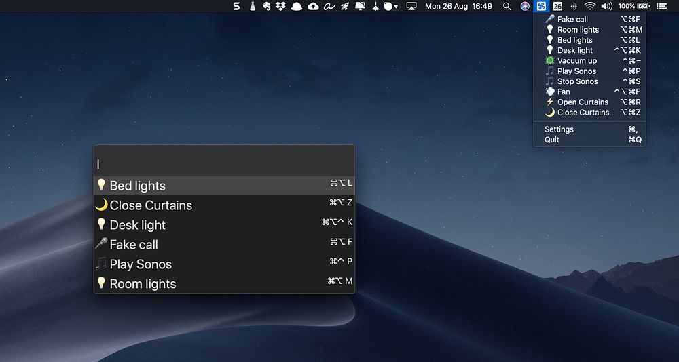Click the microphone icon beside Fake call in menu
679x362 pixels.
click(550, 19)
